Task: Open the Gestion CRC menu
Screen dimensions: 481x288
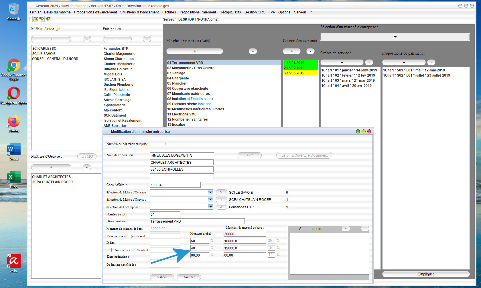Action: [255, 12]
